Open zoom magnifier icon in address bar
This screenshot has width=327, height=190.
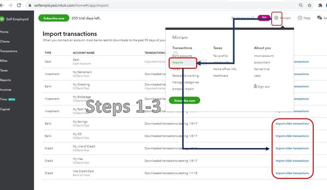click(x=300, y=5)
